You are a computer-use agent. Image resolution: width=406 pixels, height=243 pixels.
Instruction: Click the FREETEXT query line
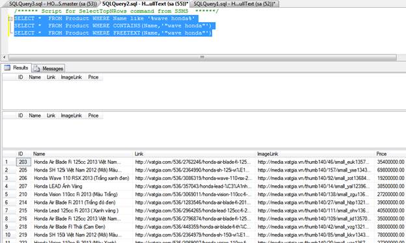pyautogui.click(x=113, y=33)
